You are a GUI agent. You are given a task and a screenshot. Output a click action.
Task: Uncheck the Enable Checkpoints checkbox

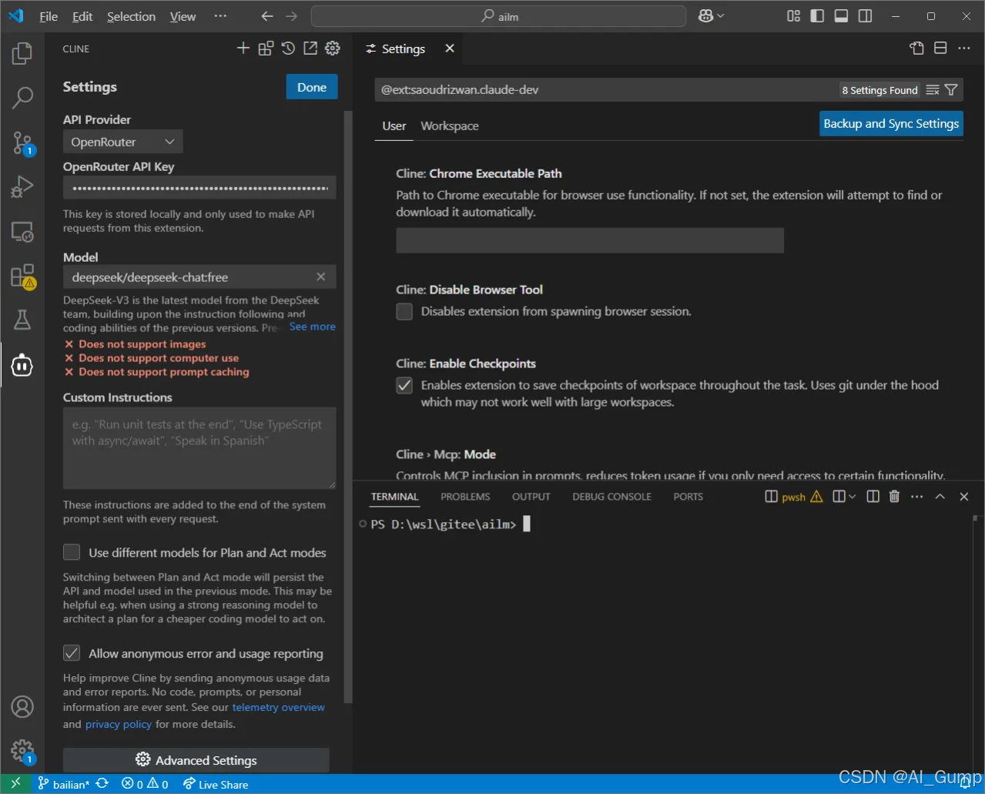(x=404, y=386)
